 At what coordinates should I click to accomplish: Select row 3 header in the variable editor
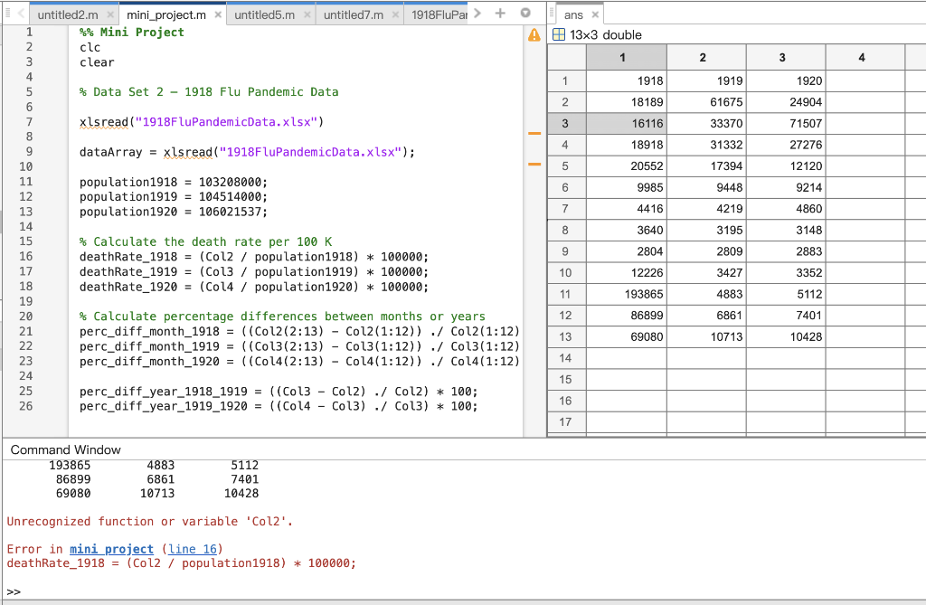[x=564, y=121]
